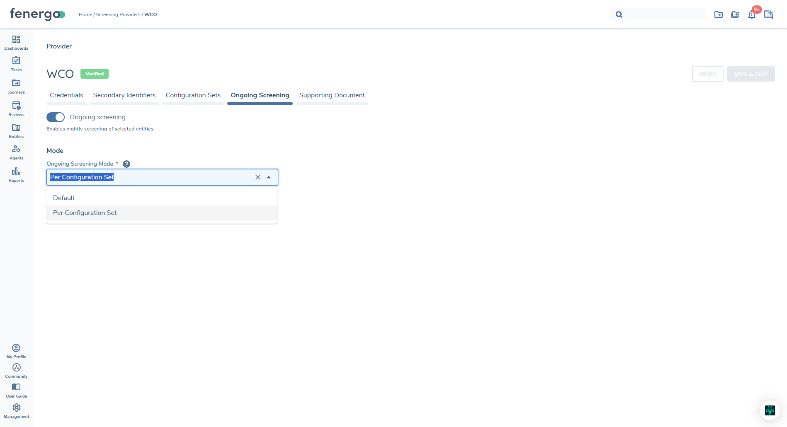Viewport: 787px width, 427px height.
Task: Click the help icon beside Ongoing Screening Mode
Action: (126, 164)
